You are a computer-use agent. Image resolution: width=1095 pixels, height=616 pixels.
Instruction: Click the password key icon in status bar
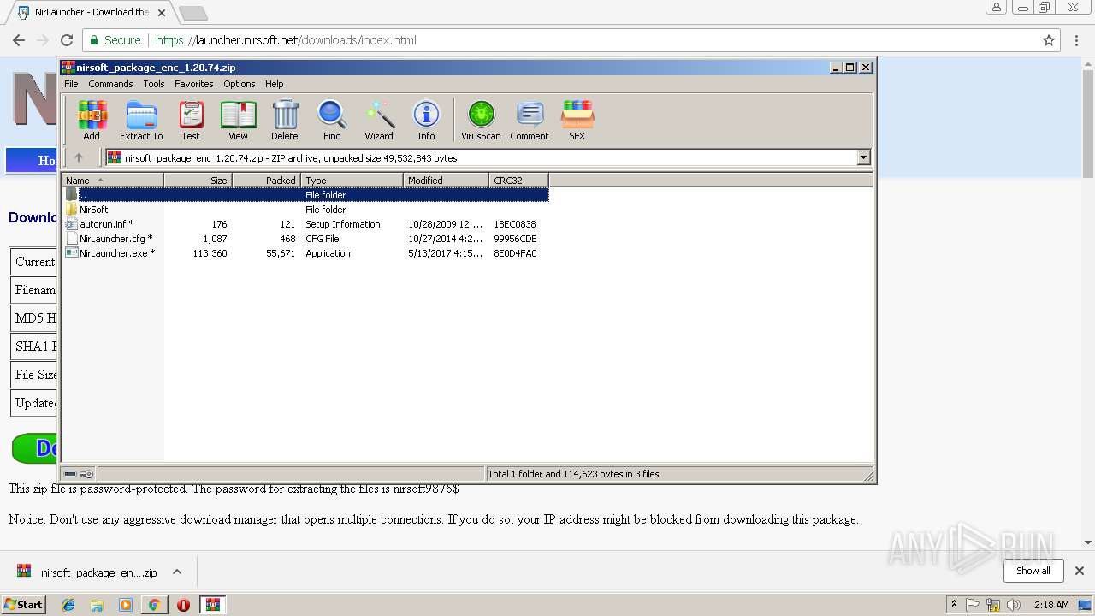point(86,474)
